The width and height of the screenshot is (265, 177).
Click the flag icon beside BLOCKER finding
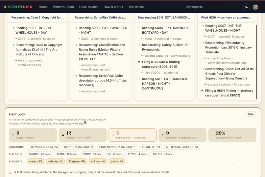[139, 62]
